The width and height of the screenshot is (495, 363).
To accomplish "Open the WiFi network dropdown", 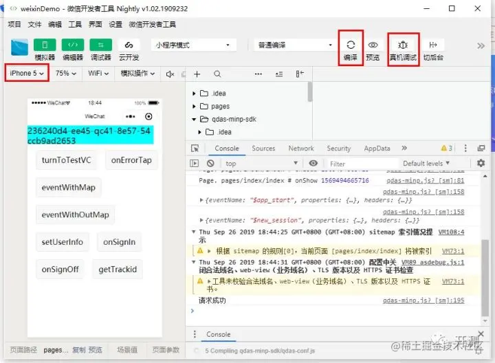I will (98, 74).
